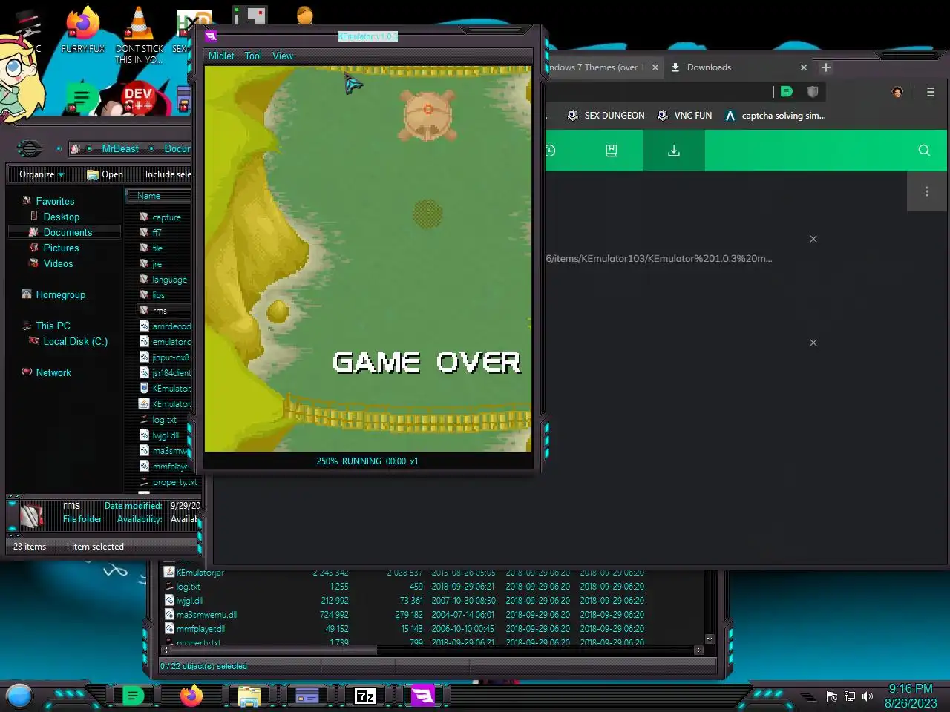950x712 pixels.
Task: Open the FURRY FUX Firefox desktop shortcut
Action: (x=82, y=30)
